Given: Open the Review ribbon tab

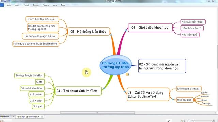Looking at the screenshot, I should [46, 5].
